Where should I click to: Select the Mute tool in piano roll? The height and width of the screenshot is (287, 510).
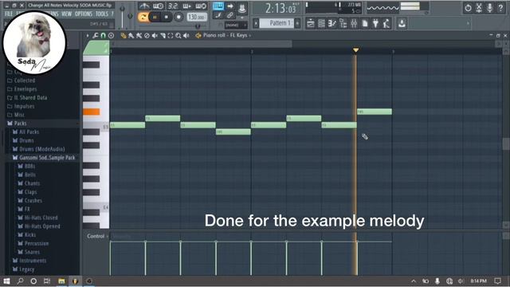pyautogui.click(x=155, y=35)
